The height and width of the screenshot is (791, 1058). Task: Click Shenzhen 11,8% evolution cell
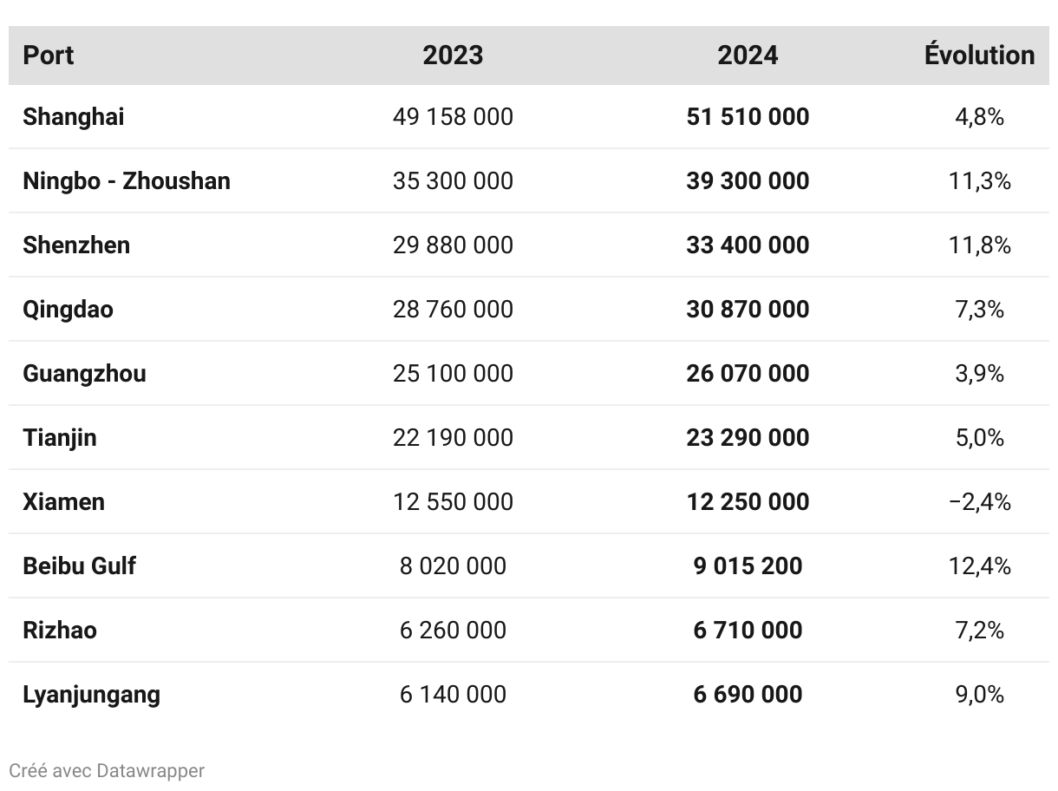(x=979, y=245)
